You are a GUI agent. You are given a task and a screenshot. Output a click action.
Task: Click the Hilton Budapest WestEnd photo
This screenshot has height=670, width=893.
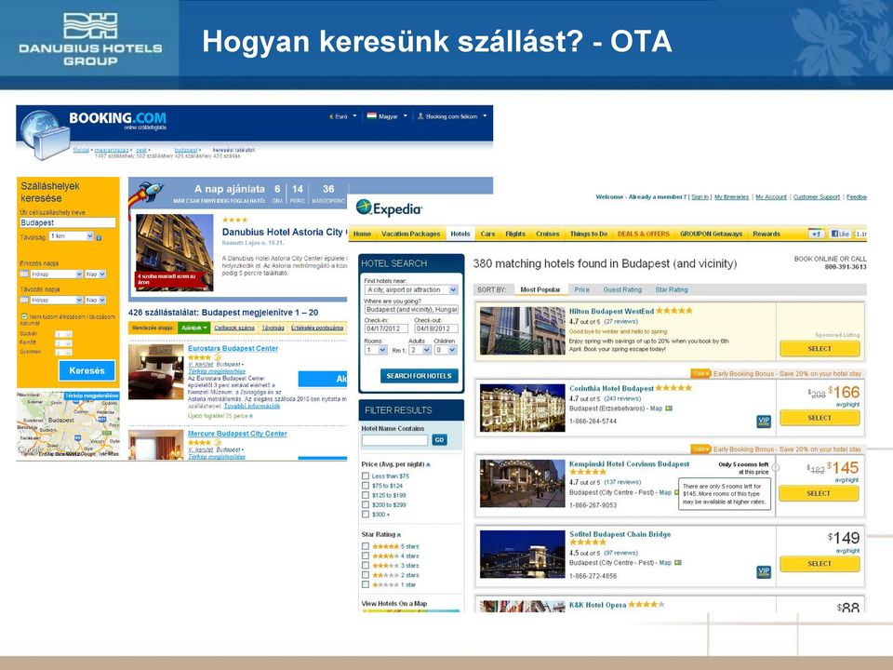coord(522,330)
